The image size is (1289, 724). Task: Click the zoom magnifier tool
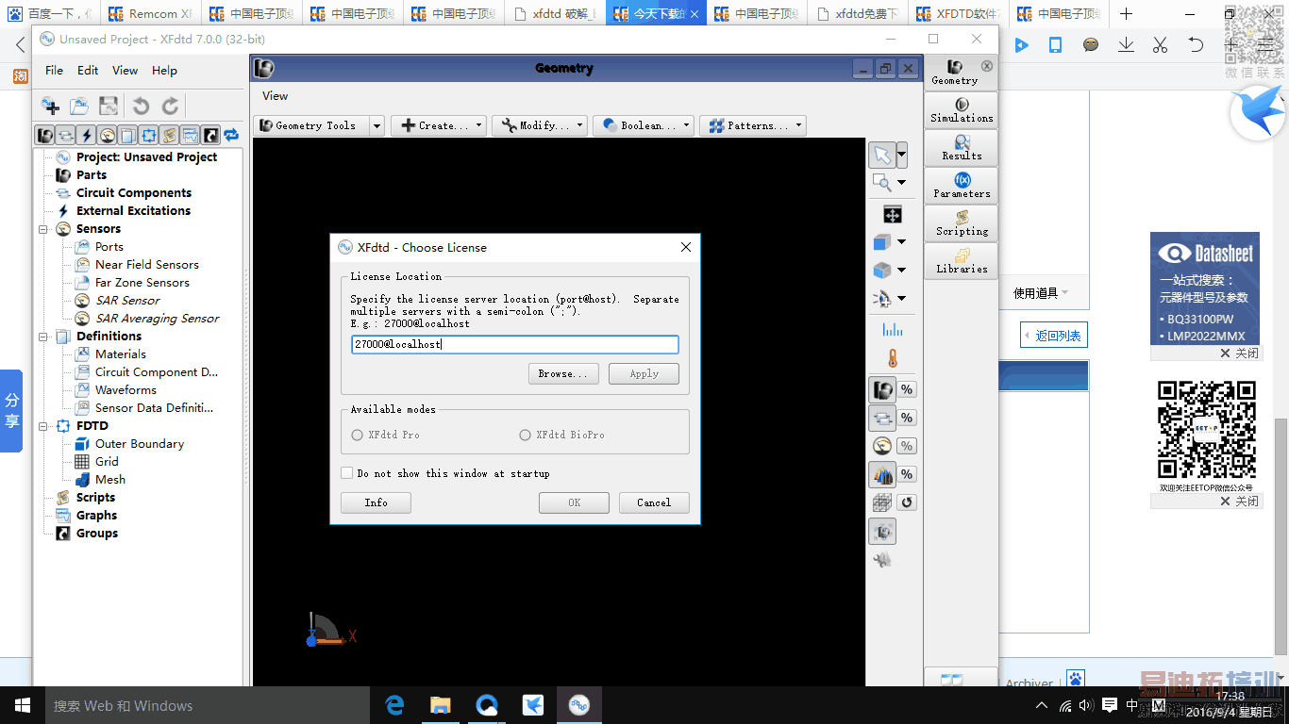pyautogui.click(x=882, y=183)
